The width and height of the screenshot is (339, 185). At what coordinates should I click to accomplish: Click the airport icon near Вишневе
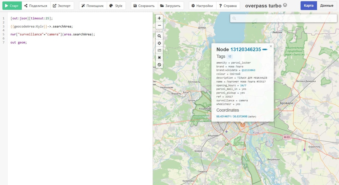(226, 131)
